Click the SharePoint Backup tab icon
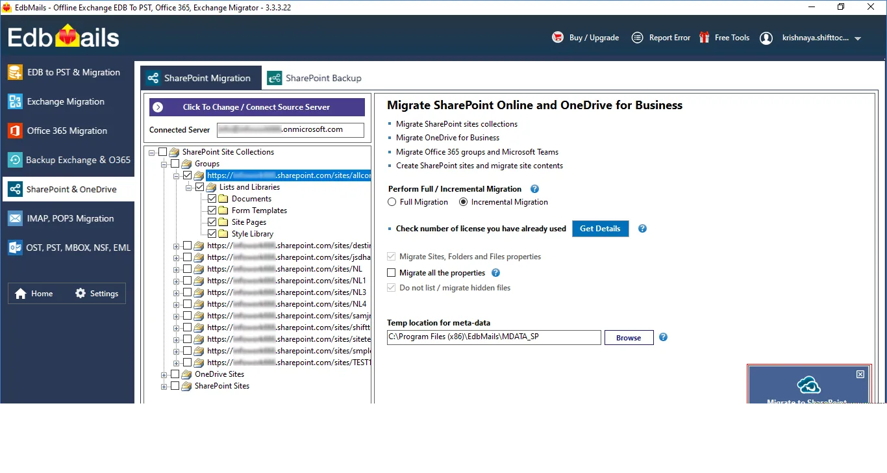Image resolution: width=887 pixels, height=473 pixels. (275, 78)
